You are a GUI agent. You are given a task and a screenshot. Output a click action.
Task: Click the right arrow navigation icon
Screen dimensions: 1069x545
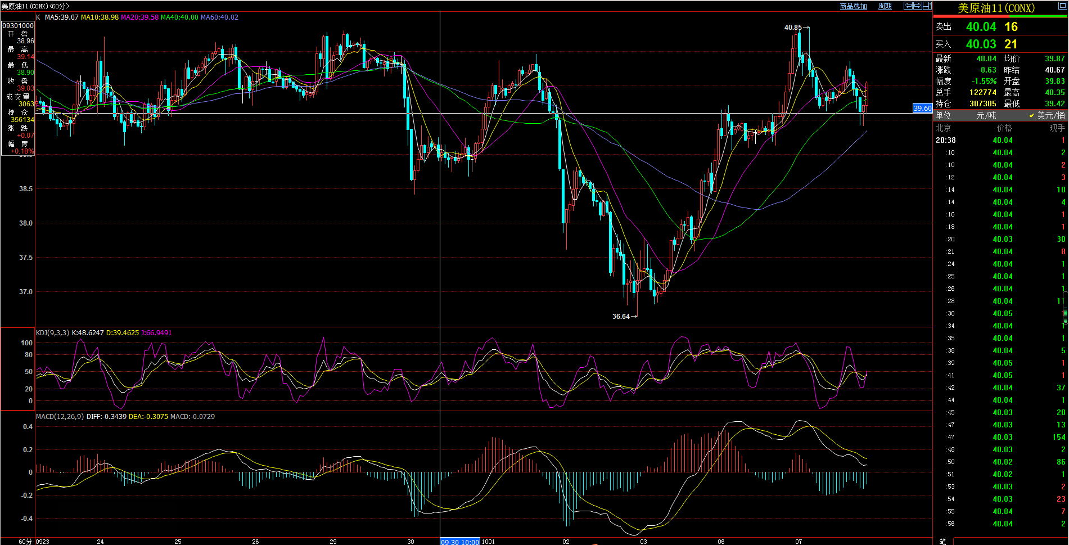[917, 6]
